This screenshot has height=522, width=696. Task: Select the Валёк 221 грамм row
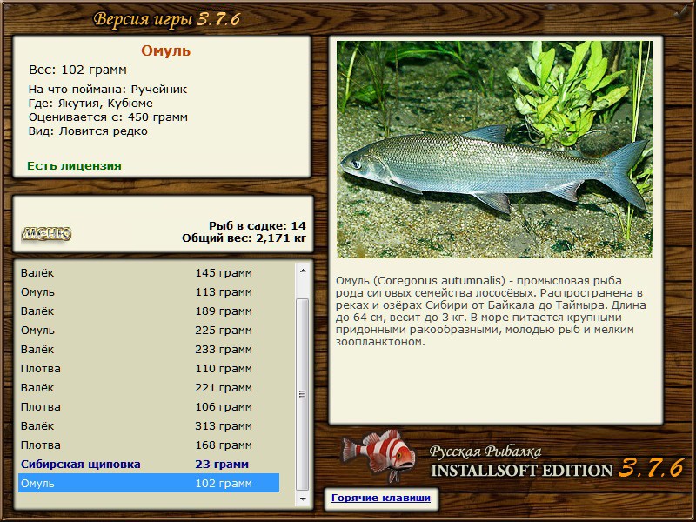click(149, 387)
